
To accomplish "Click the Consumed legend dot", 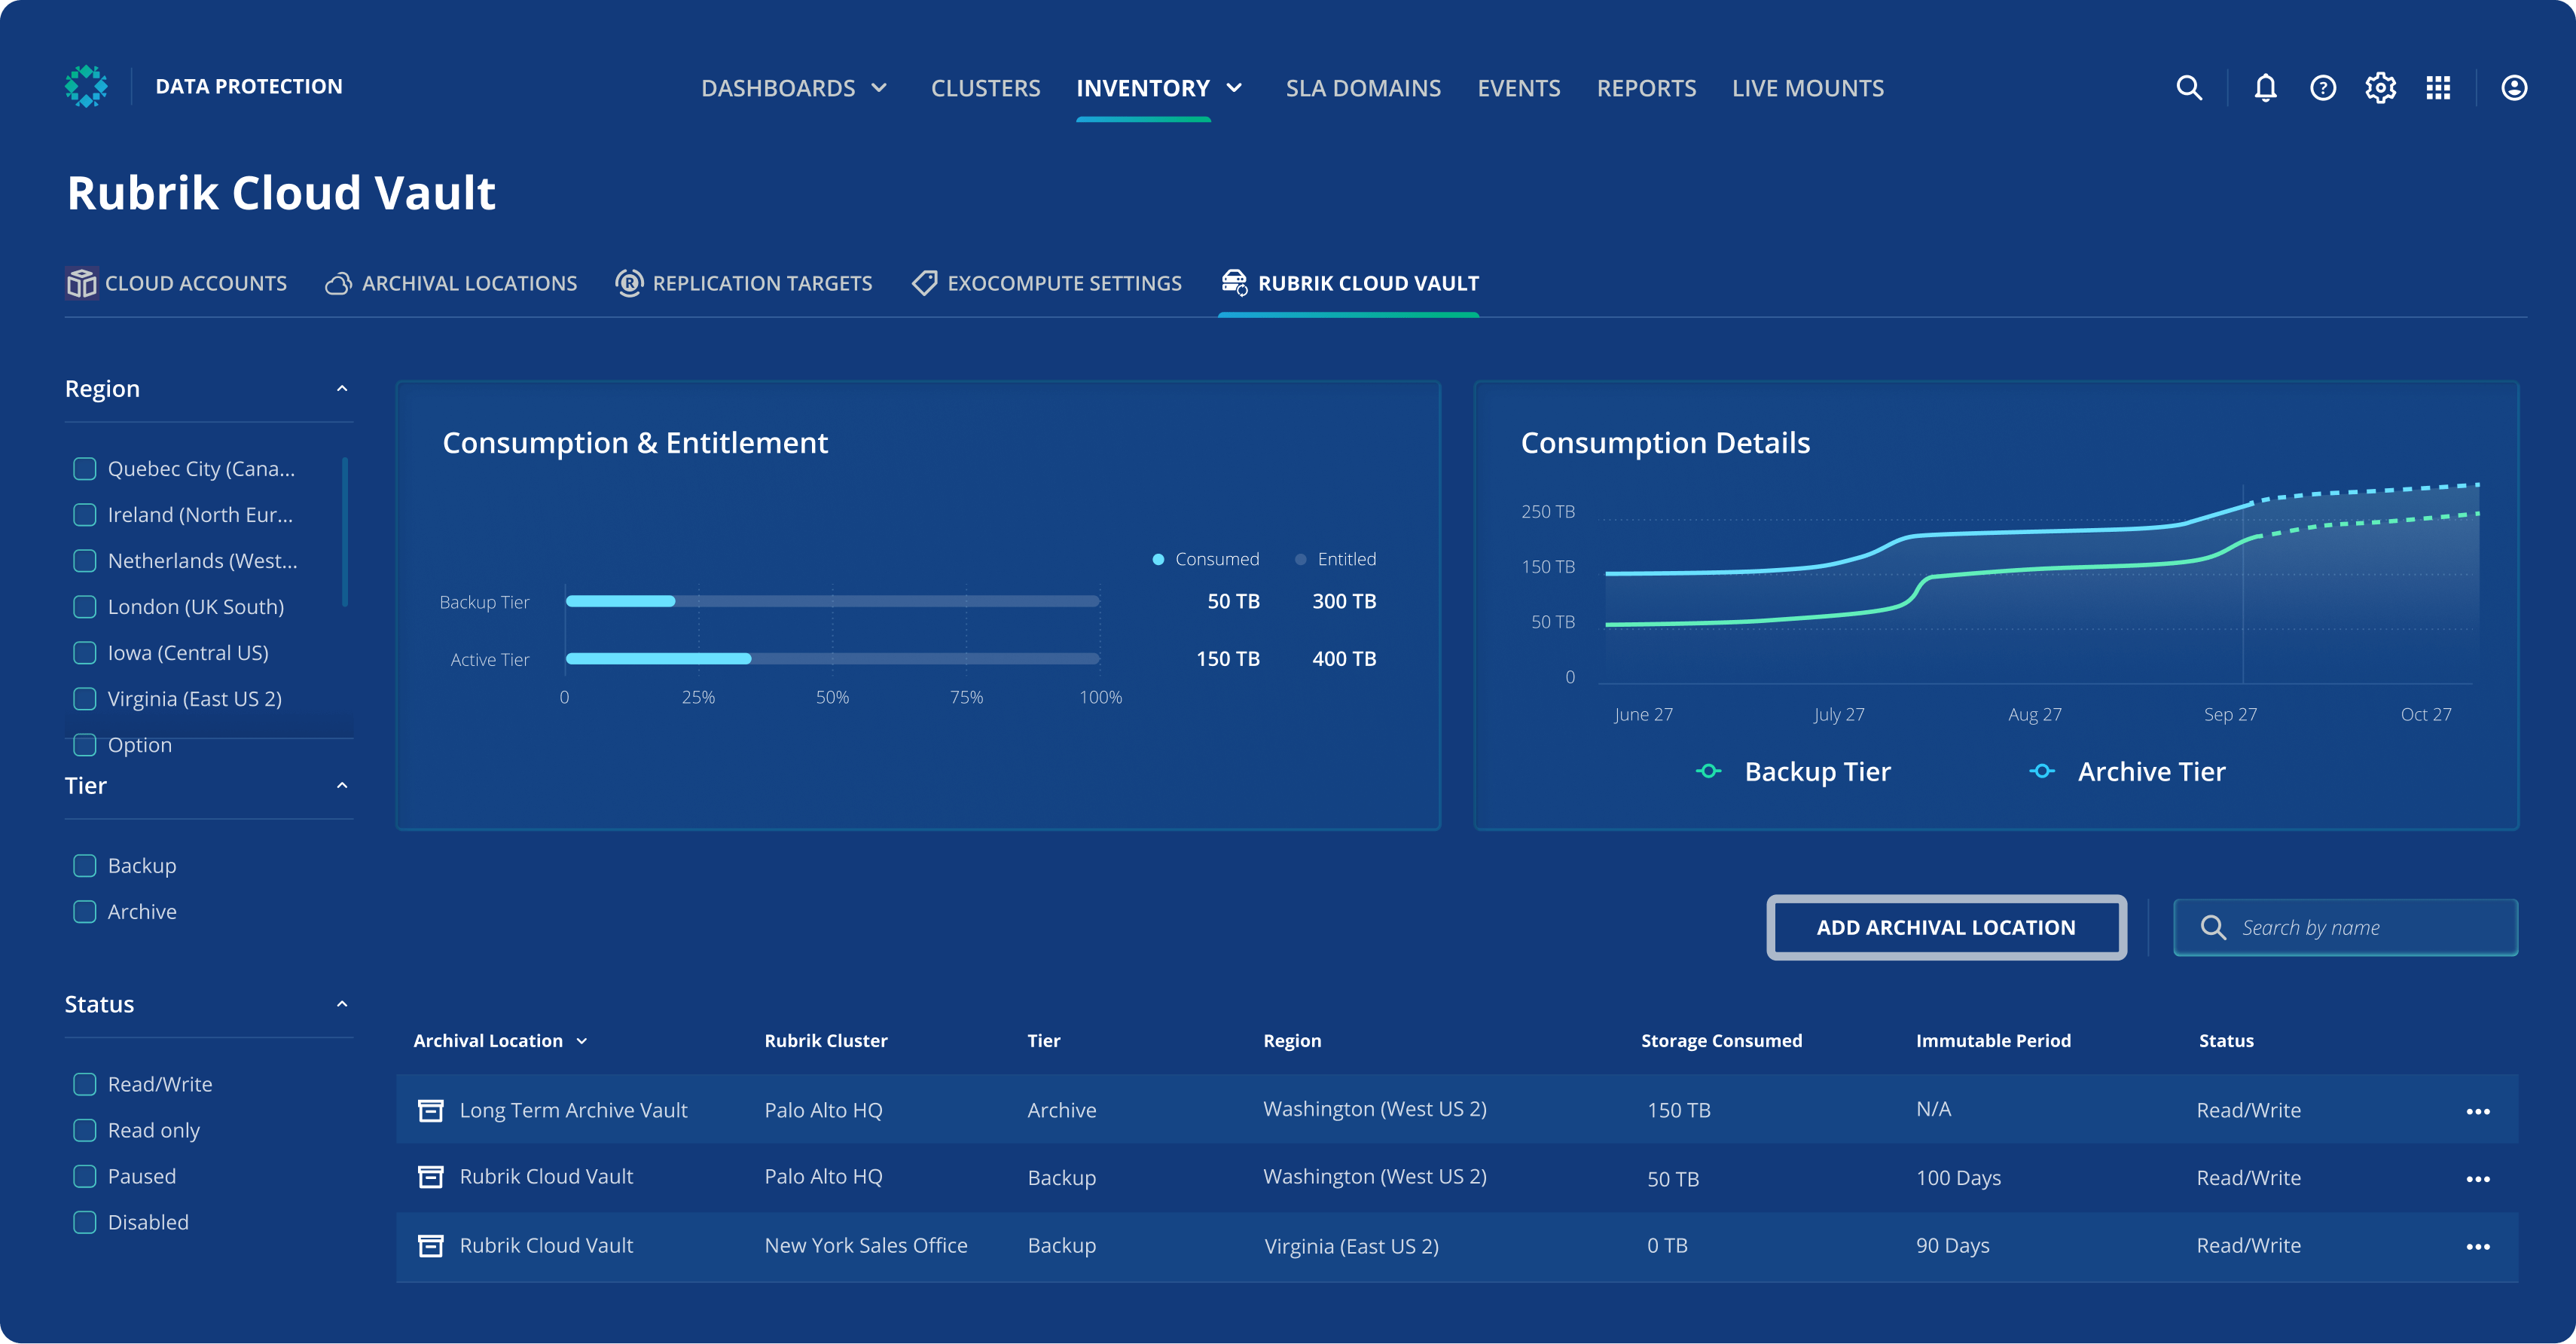I will [x=1158, y=560].
